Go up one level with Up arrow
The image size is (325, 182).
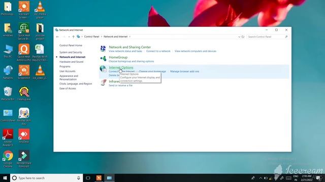pyautogui.click(x=73, y=37)
